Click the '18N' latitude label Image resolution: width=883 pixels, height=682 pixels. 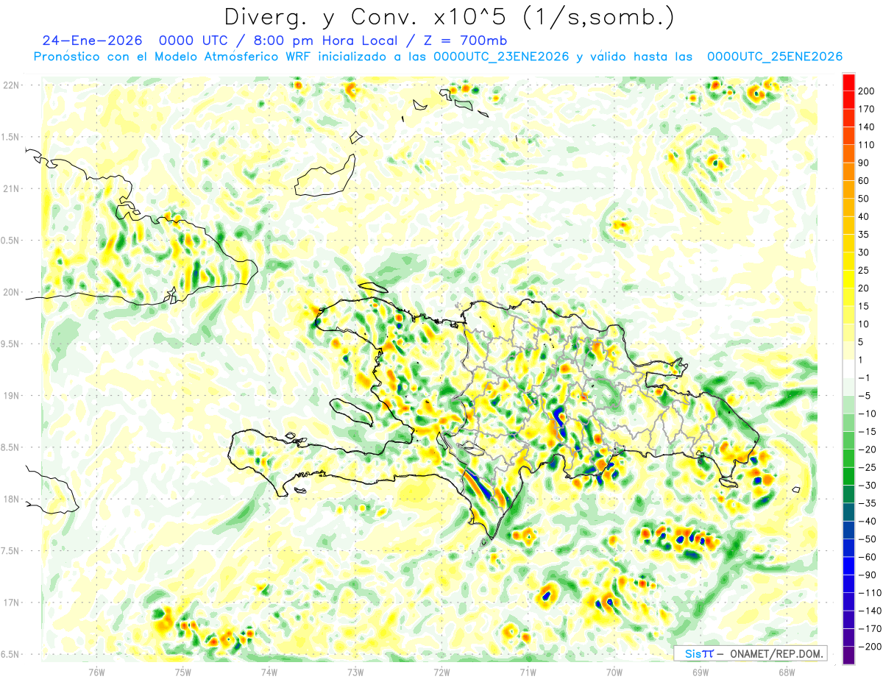(x=10, y=499)
